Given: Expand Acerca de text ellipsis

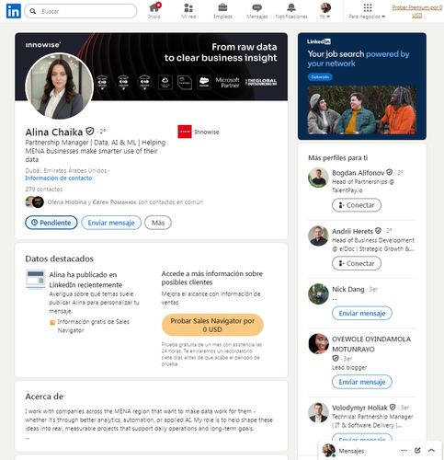Looking at the screenshot, I should pyautogui.click(x=28, y=438).
